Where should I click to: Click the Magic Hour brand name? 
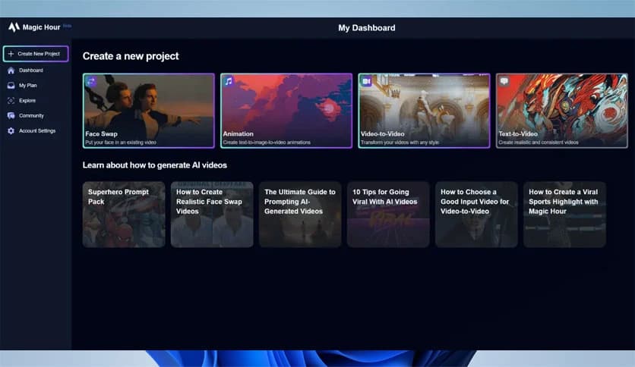(x=41, y=27)
